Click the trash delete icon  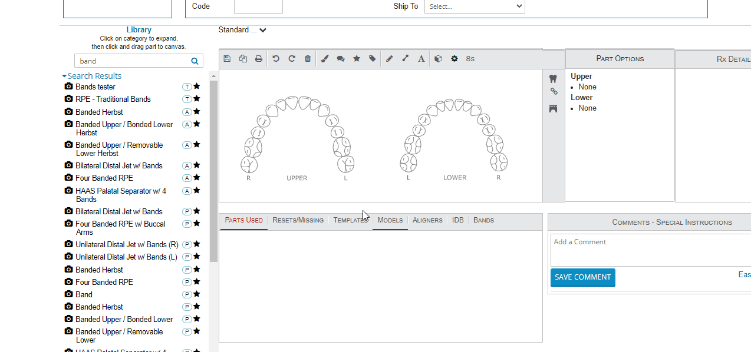point(308,59)
